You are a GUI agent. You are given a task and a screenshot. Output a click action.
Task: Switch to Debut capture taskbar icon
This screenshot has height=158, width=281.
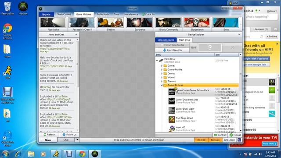click(69, 154)
